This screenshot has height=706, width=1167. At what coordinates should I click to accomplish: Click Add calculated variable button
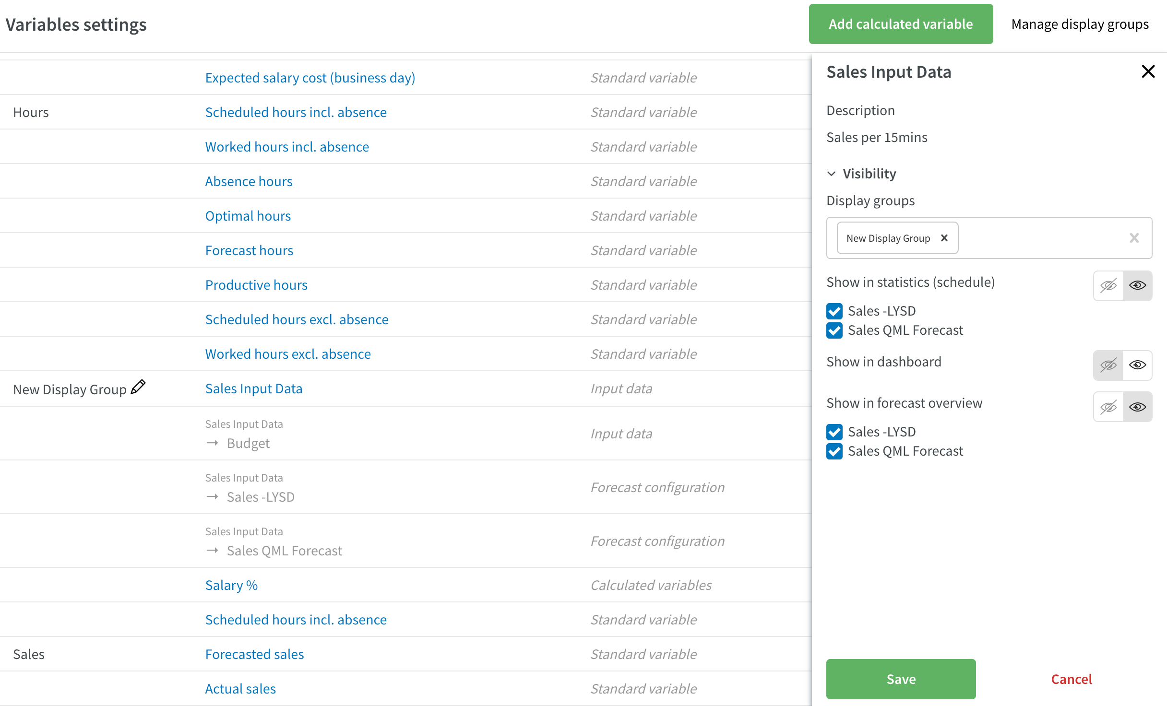[901, 24]
